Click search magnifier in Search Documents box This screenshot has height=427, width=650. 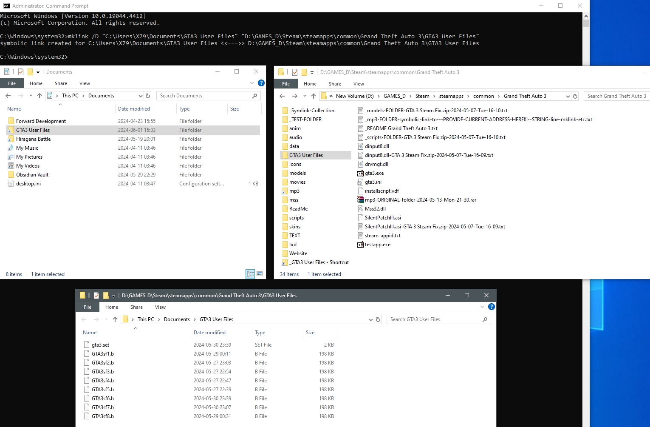(x=255, y=96)
